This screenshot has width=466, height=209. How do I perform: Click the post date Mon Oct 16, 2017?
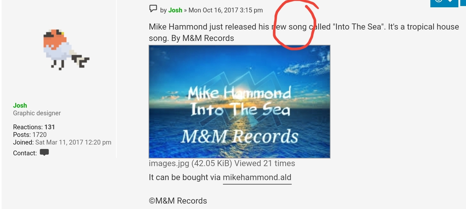(213, 10)
